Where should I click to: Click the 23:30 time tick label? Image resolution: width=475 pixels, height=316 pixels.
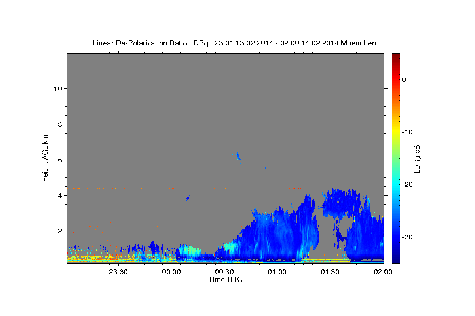118,272
